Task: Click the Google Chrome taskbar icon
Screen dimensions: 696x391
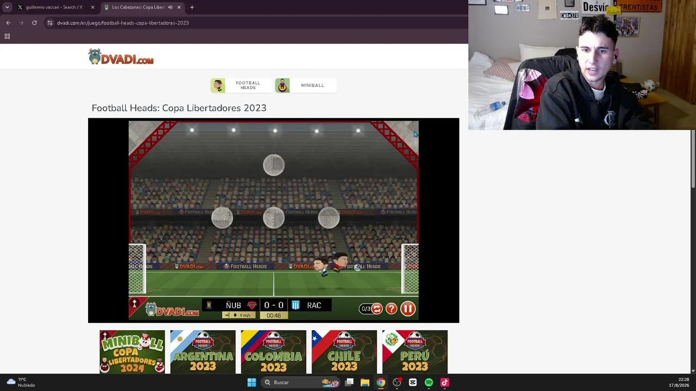Action: pyautogui.click(x=381, y=382)
